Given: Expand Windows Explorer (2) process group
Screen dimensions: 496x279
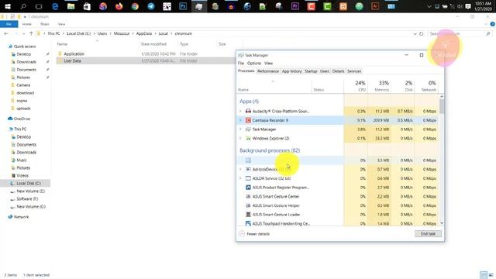Looking at the screenshot, I should pyautogui.click(x=240, y=138).
